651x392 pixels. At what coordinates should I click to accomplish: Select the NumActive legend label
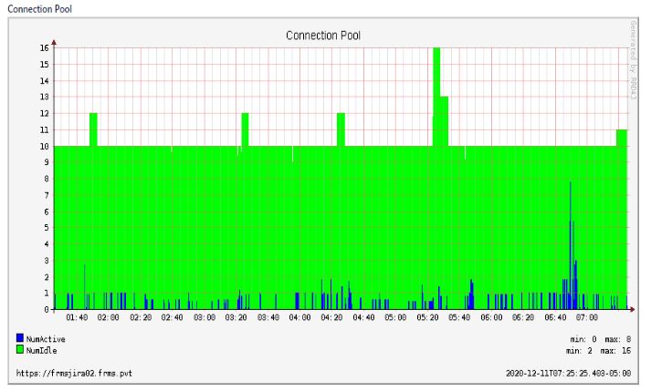(x=46, y=339)
